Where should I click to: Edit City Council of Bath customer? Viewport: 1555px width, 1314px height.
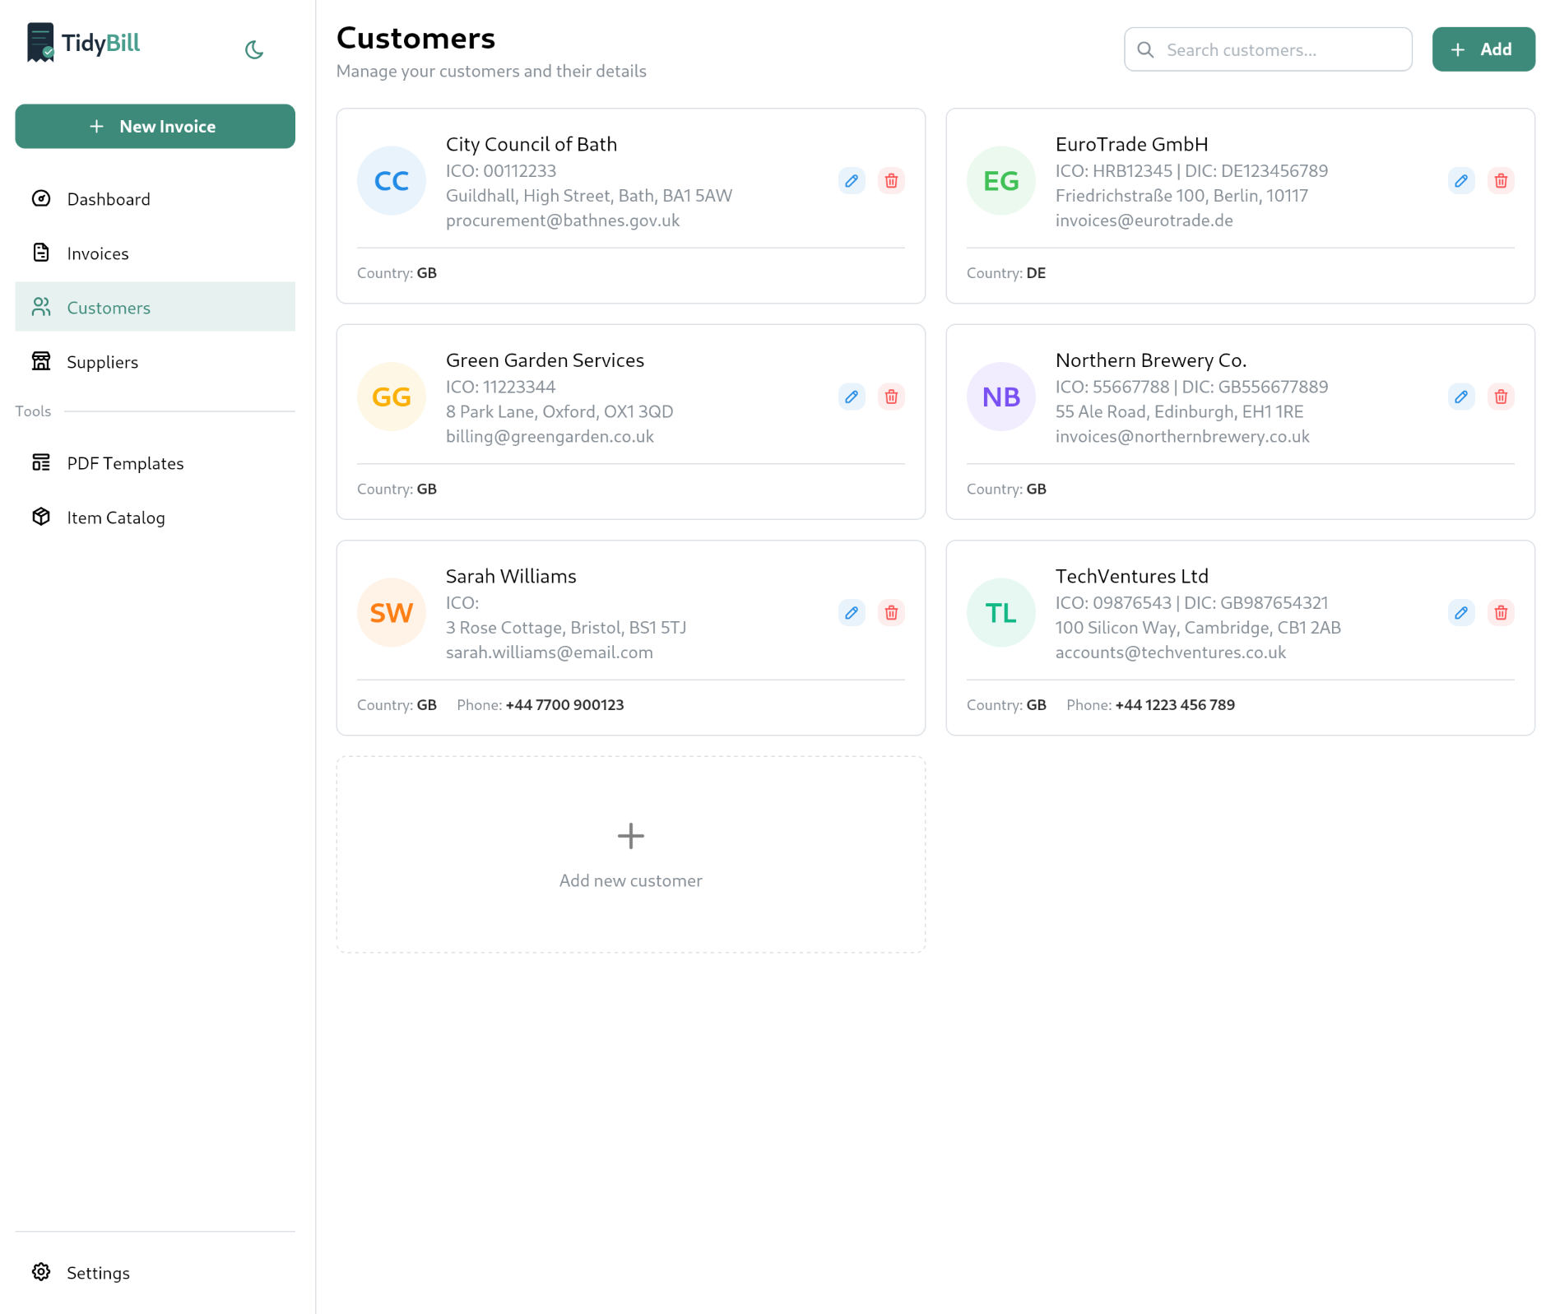[x=852, y=181]
